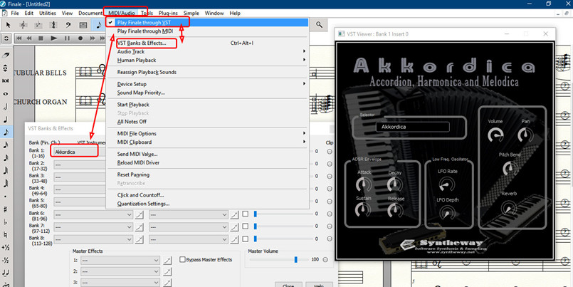573x287 pixels.
Task: Select the augmentation dot tool
Action: coord(6,197)
